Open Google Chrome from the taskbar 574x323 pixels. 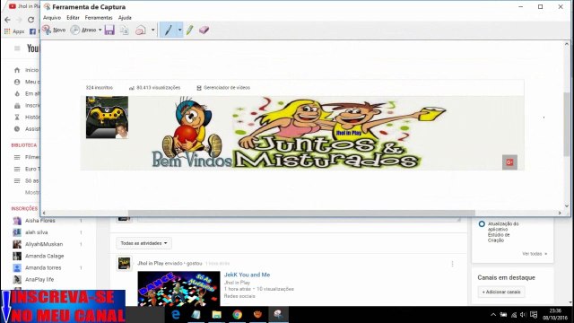tap(237, 314)
